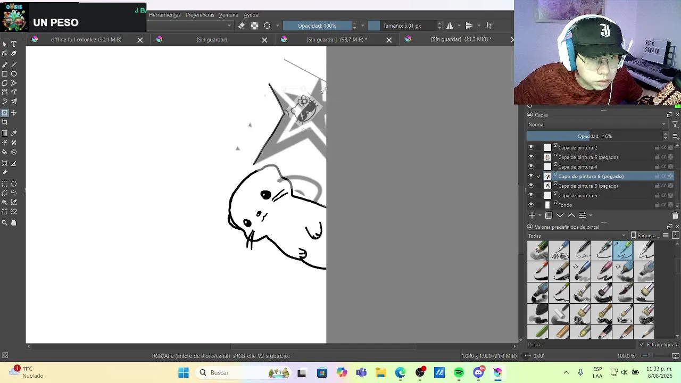This screenshot has height=383, width=681.
Task: Open the Preferencias menu
Action: point(200,15)
